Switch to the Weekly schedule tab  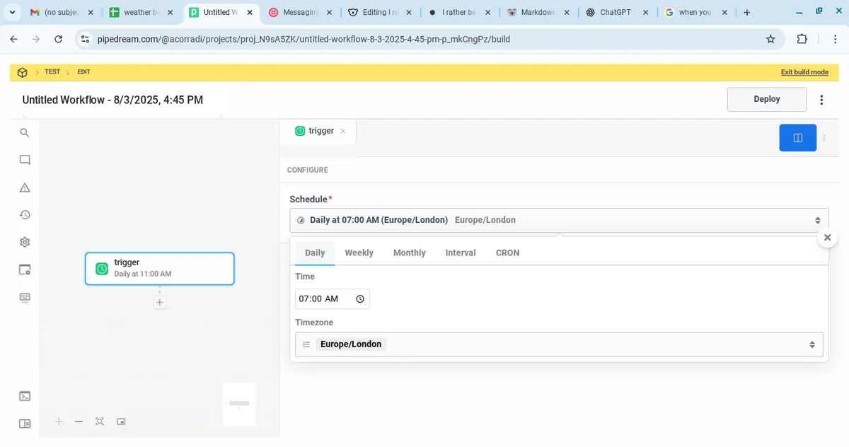(359, 253)
